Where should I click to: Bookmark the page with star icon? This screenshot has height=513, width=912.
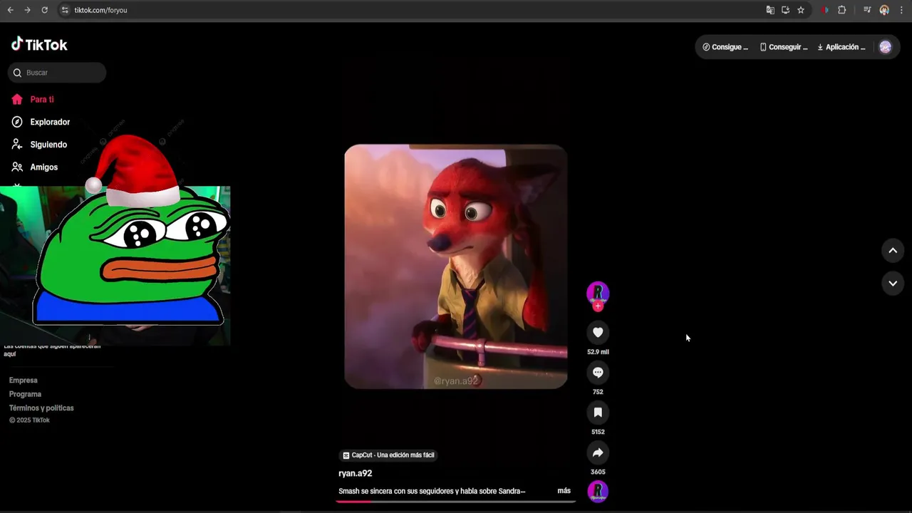coord(801,10)
